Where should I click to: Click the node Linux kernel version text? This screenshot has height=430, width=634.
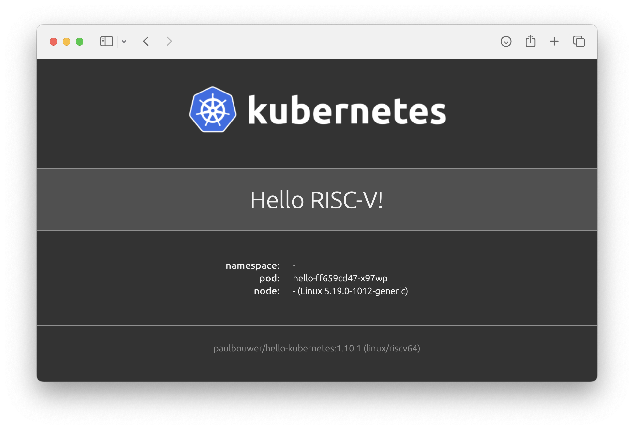(353, 291)
